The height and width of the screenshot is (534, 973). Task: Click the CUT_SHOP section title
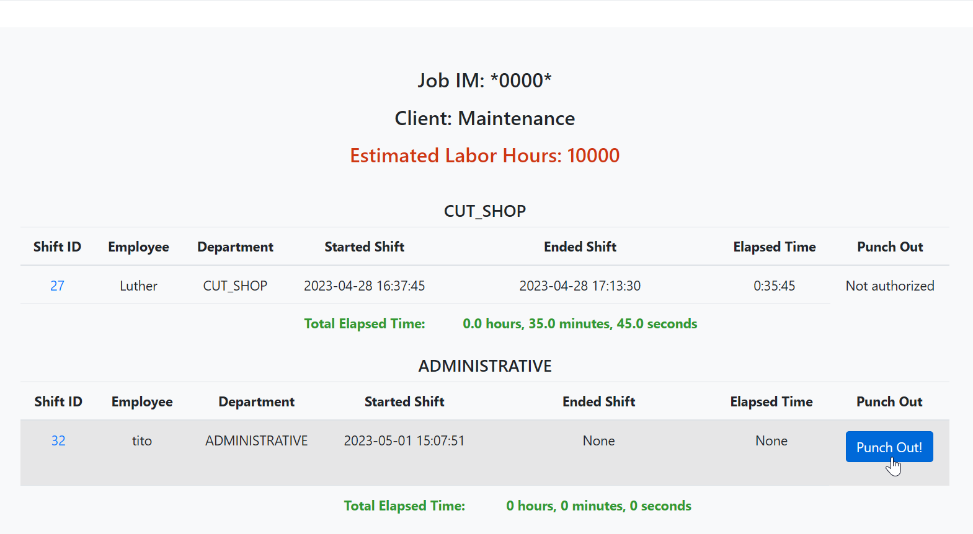click(485, 211)
